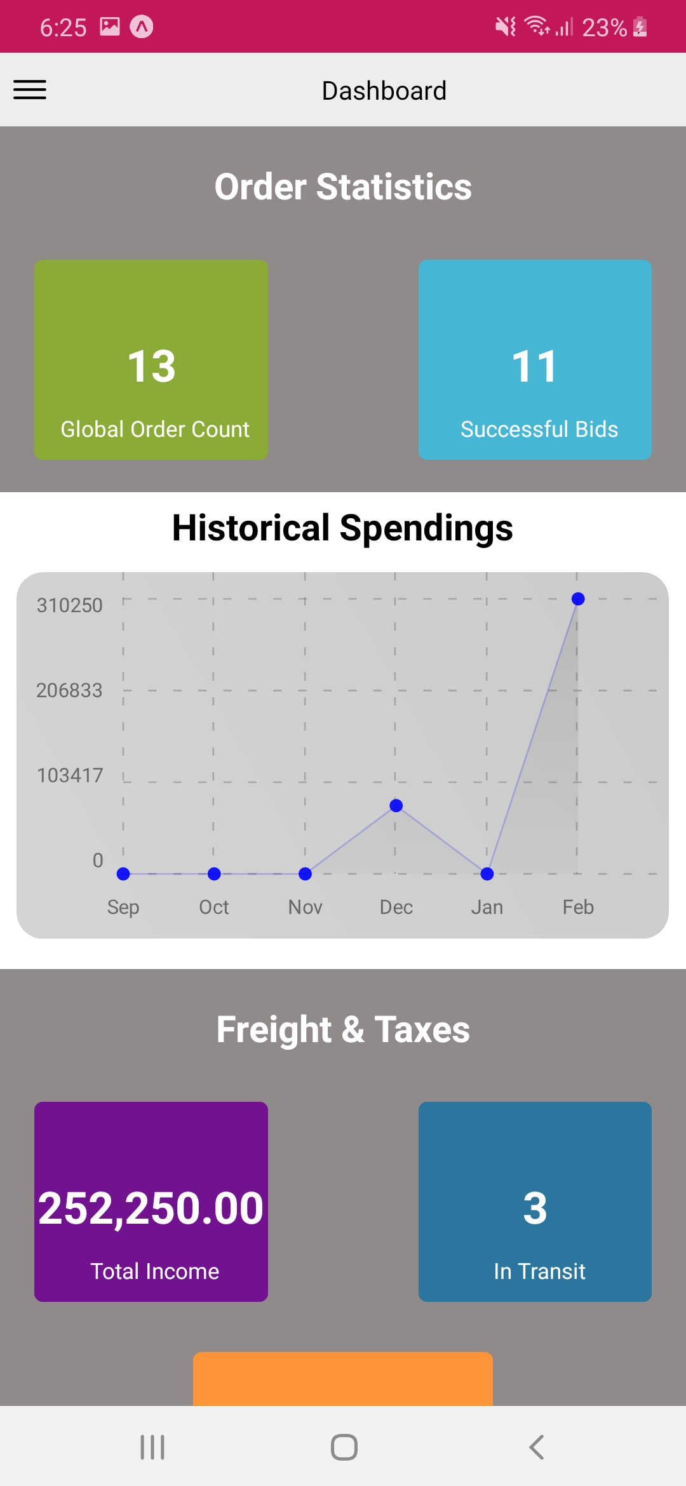686x1486 pixels.
Task: Open the hamburger navigation menu
Action: 30,90
